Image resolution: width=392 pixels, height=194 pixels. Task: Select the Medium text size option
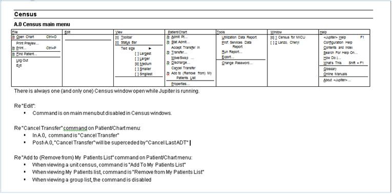143,64
